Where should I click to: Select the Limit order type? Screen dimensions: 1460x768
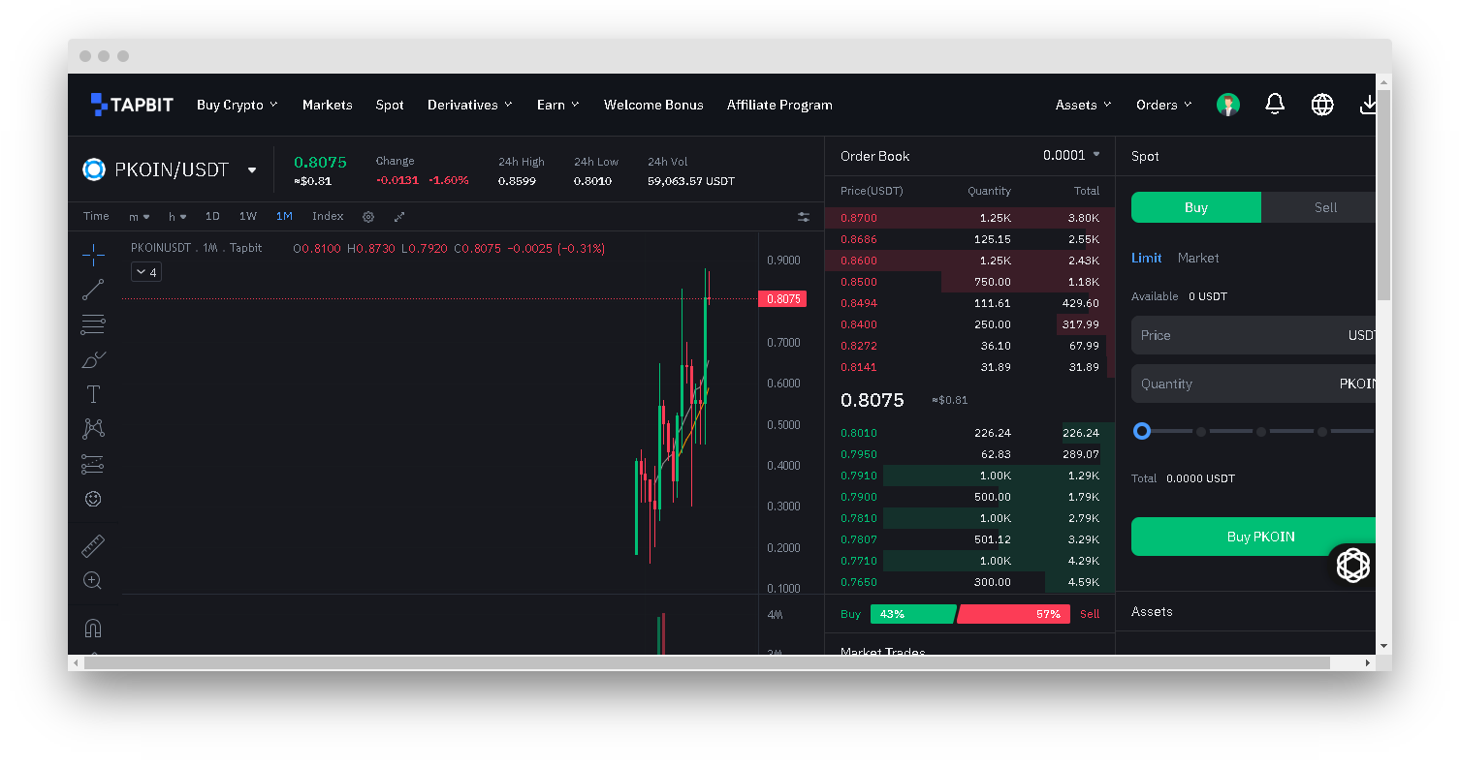click(x=1146, y=258)
